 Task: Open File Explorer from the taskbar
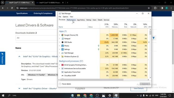[x=79, y=96]
